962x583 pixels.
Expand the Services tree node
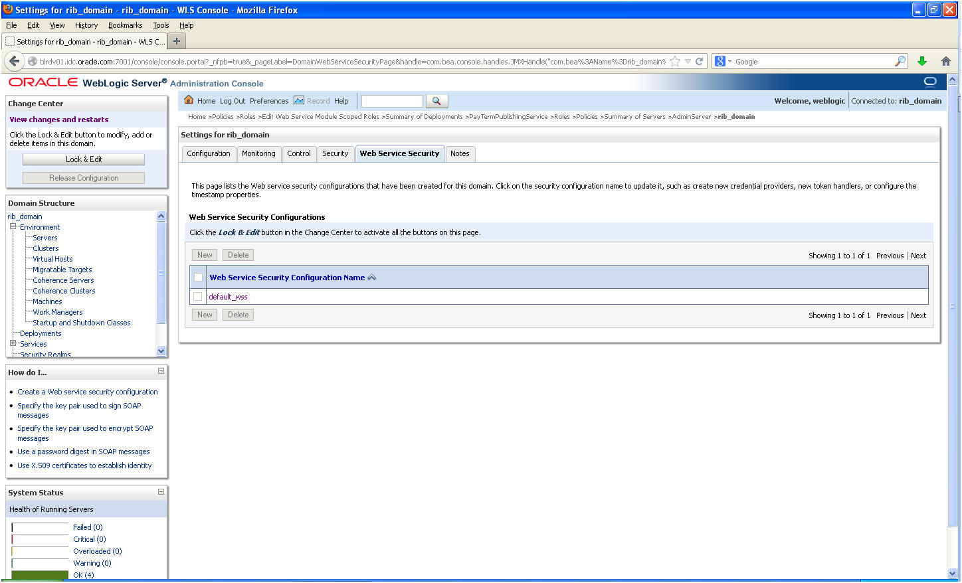pyautogui.click(x=13, y=343)
